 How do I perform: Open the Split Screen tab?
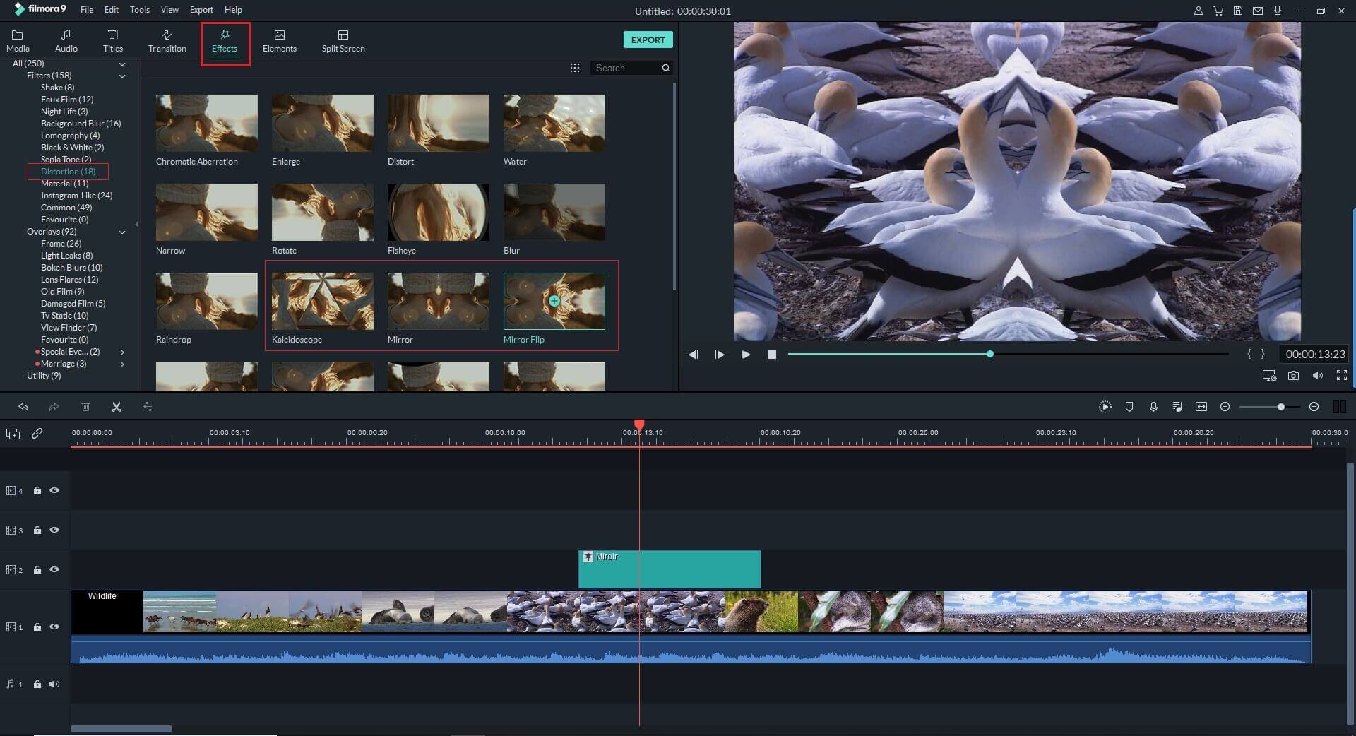(x=343, y=41)
